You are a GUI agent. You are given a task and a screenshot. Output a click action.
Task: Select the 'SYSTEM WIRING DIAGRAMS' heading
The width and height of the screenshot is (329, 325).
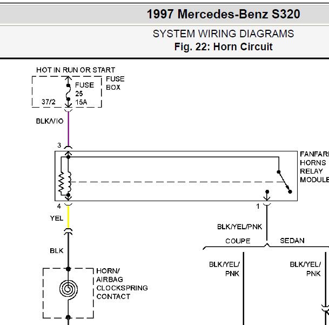tap(223, 34)
